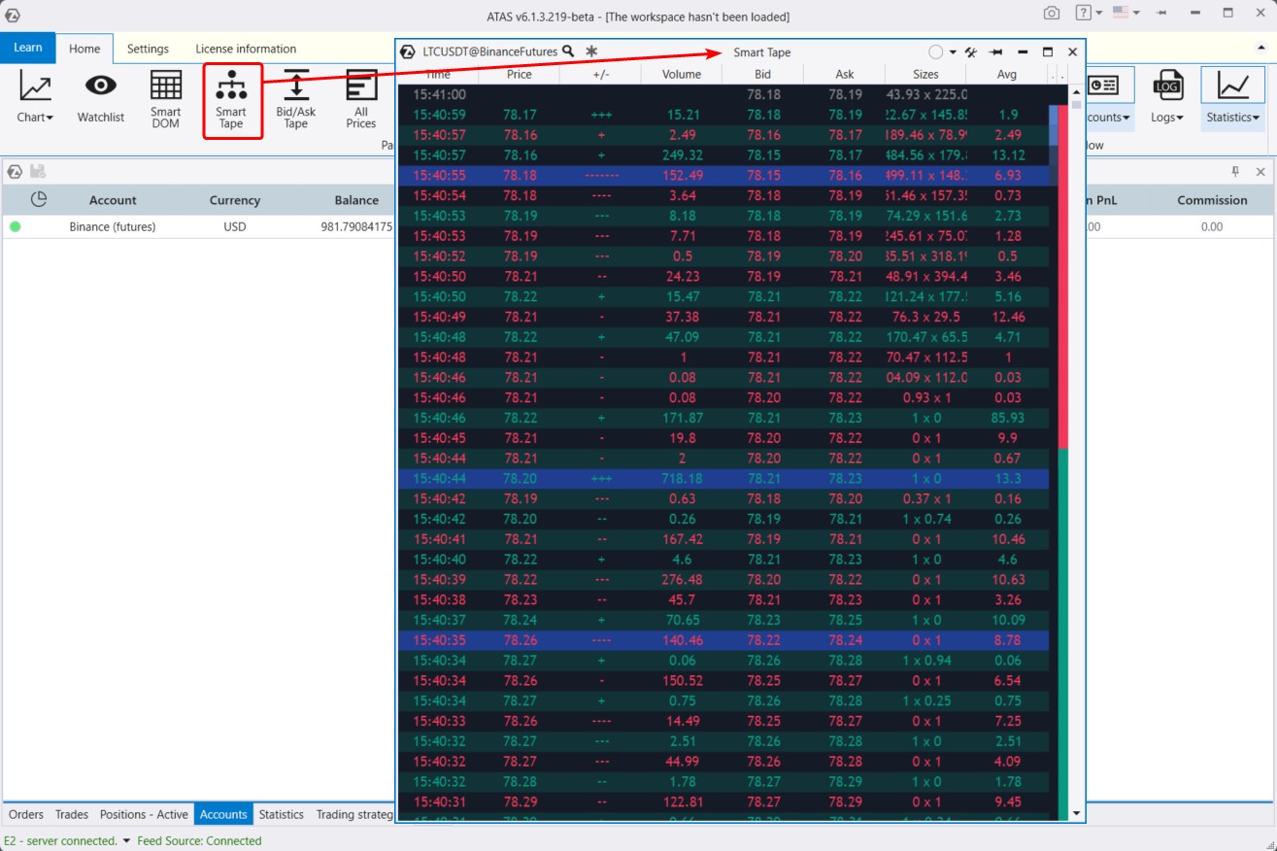This screenshot has width=1277, height=851.
Task: Toggle the pin icon in the main title bar
Action: tap(1160, 14)
